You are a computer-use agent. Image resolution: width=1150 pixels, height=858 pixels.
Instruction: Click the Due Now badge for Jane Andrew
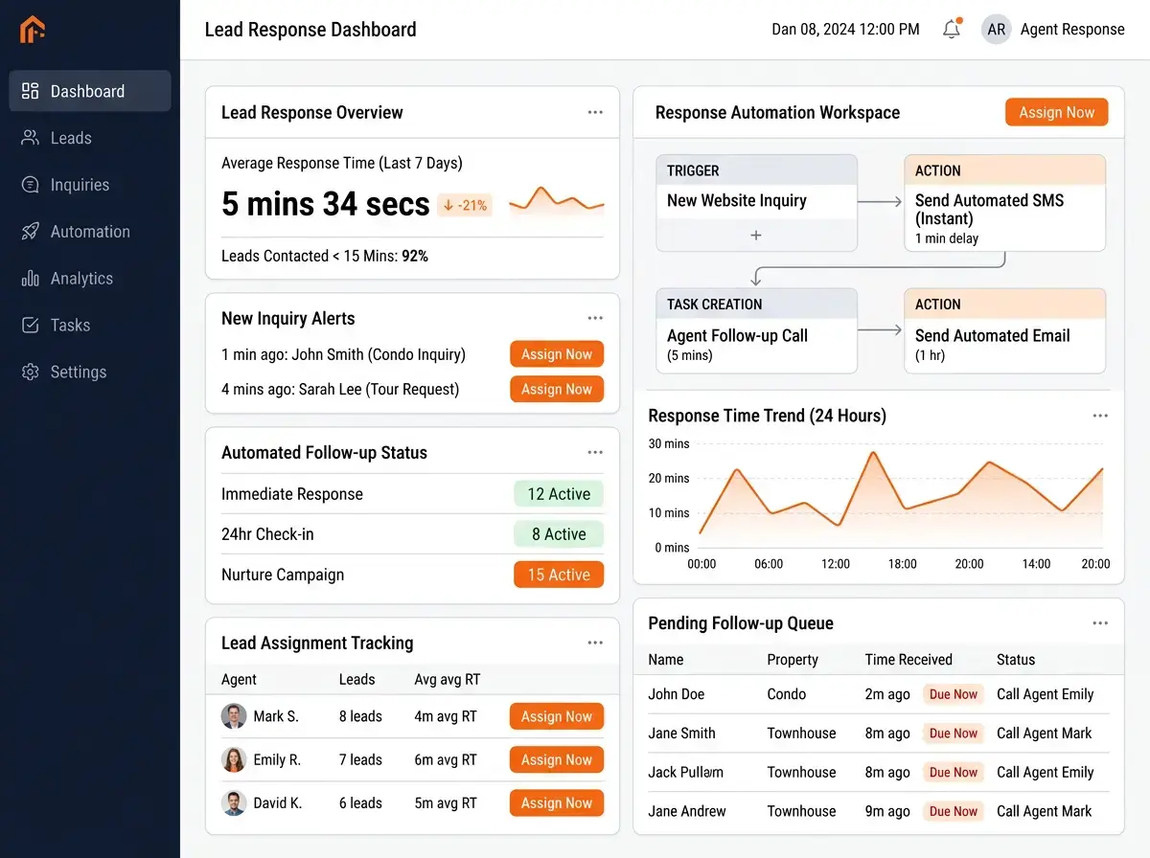(953, 811)
